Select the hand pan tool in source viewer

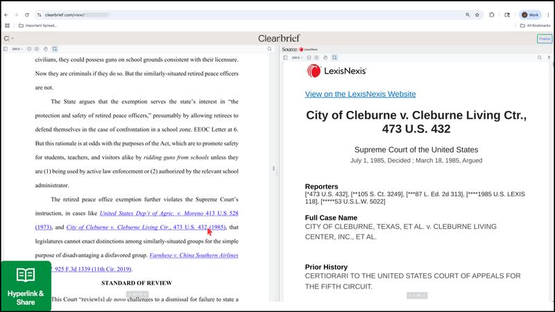325,58
